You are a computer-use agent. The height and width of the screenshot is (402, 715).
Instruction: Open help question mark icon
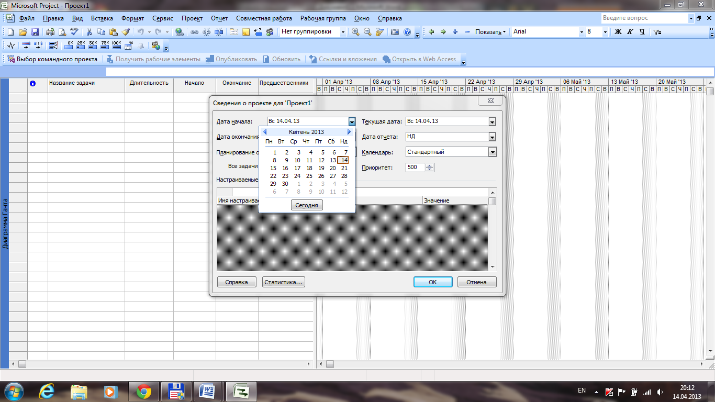click(407, 32)
